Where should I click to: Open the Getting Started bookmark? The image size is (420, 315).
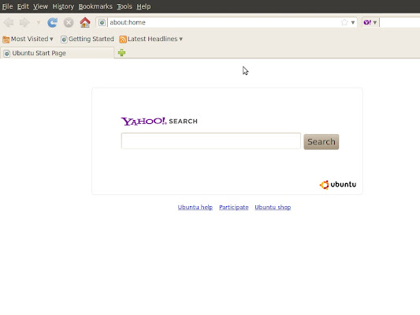pyautogui.click(x=87, y=39)
